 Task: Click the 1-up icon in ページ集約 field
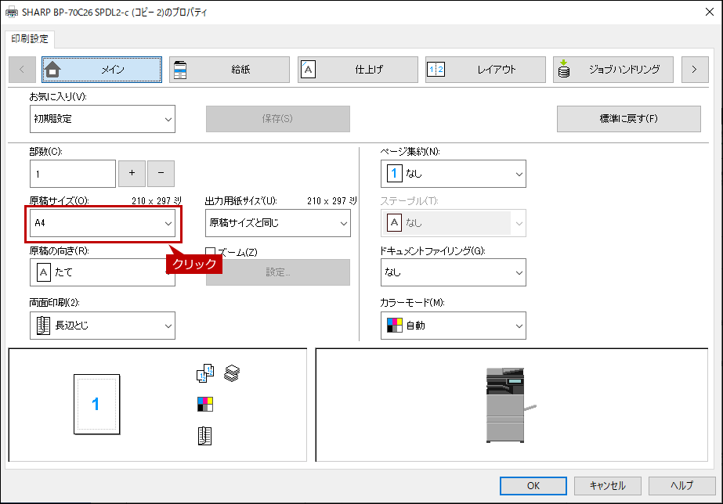click(x=394, y=174)
